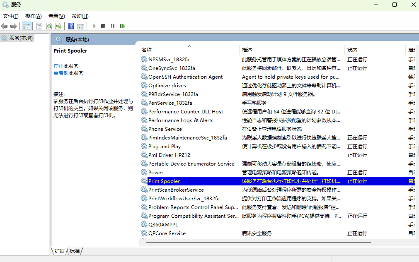
Task: Click the Restart service icon
Action: click(x=122, y=26)
